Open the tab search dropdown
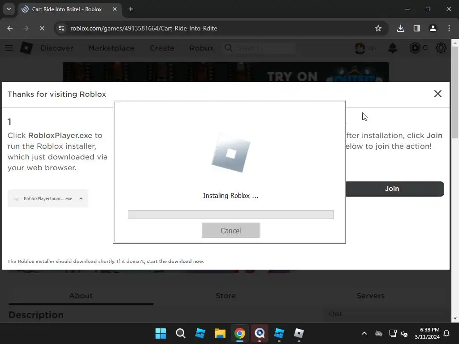The width and height of the screenshot is (459, 344). [x=9, y=9]
